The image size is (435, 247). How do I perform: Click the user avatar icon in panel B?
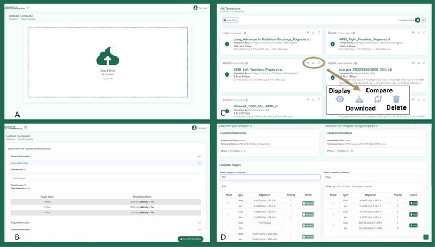[194, 128]
